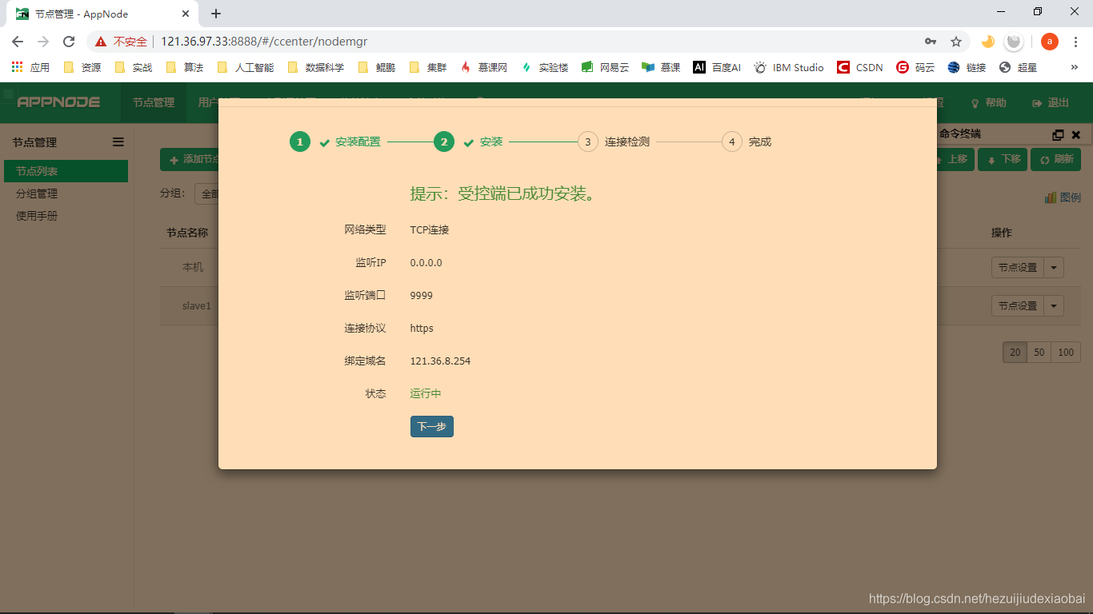Image resolution: width=1093 pixels, height=614 pixels.
Task: Click the 刷新 refresh button
Action: (1055, 159)
